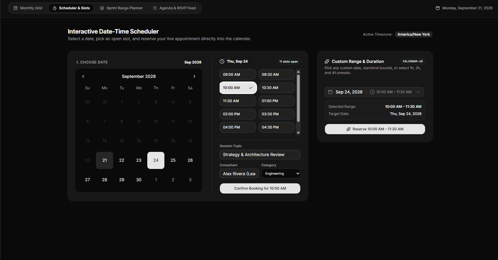Switch to Sprint Range Planner tab
This screenshot has width=498, height=260.
pos(121,8)
